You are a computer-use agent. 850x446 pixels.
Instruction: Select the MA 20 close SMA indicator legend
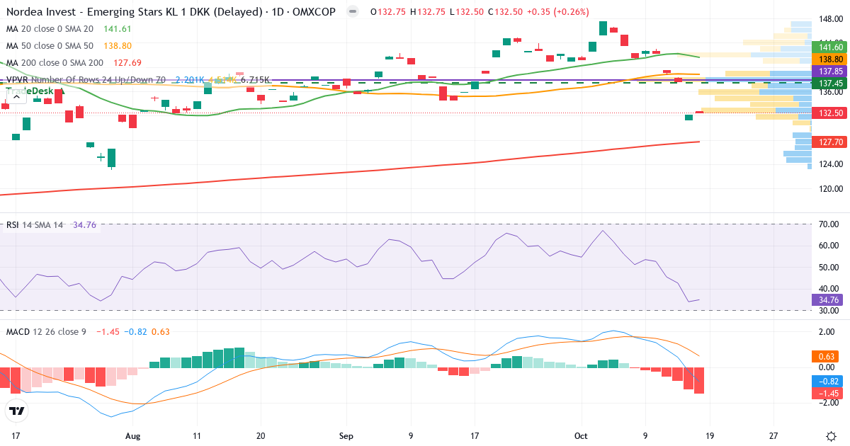[x=50, y=29]
